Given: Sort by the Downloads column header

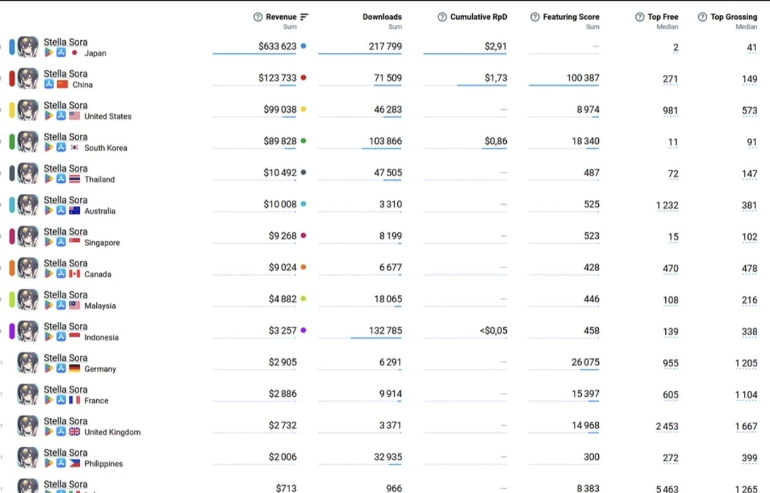Looking at the screenshot, I should coord(382,17).
